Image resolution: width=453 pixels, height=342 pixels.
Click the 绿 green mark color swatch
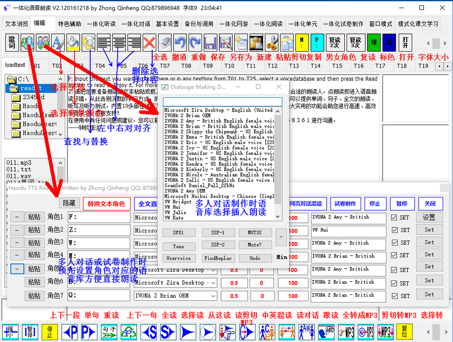click(x=374, y=43)
